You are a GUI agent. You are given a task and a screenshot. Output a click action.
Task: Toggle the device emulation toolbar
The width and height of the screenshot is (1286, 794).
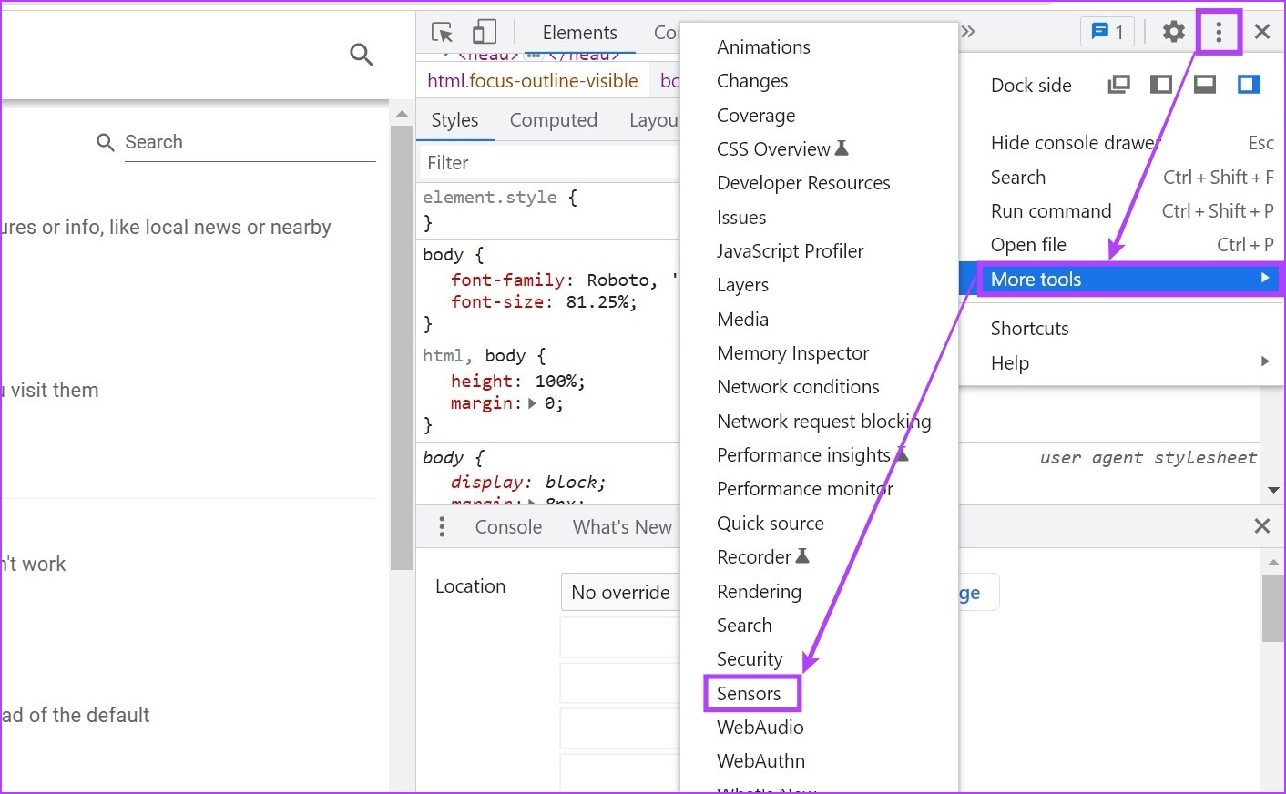(x=484, y=31)
